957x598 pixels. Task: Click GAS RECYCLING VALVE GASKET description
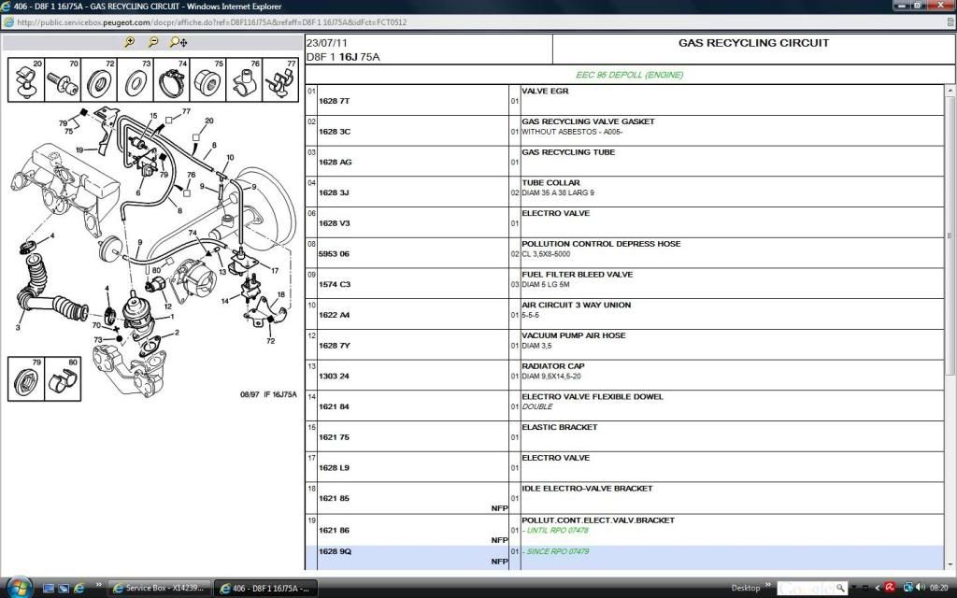pyautogui.click(x=589, y=121)
